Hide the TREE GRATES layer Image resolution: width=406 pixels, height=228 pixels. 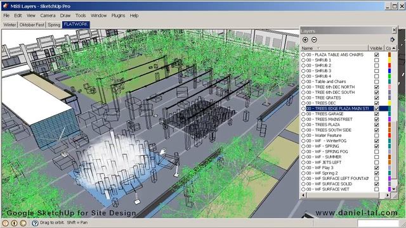(x=376, y=98)
